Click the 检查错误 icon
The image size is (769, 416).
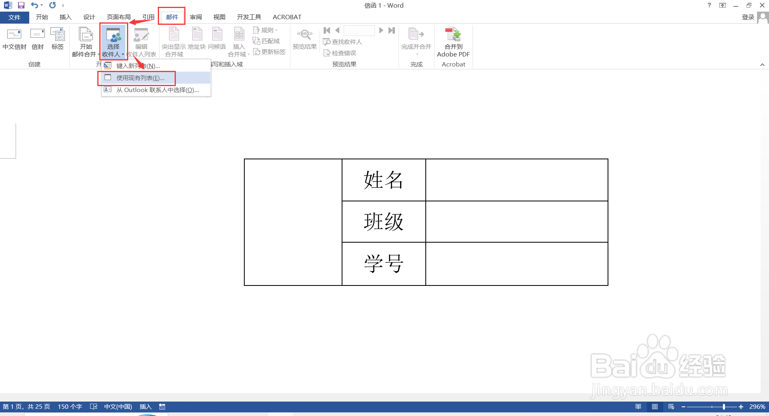pyautogui.click(x=340, y=52)
